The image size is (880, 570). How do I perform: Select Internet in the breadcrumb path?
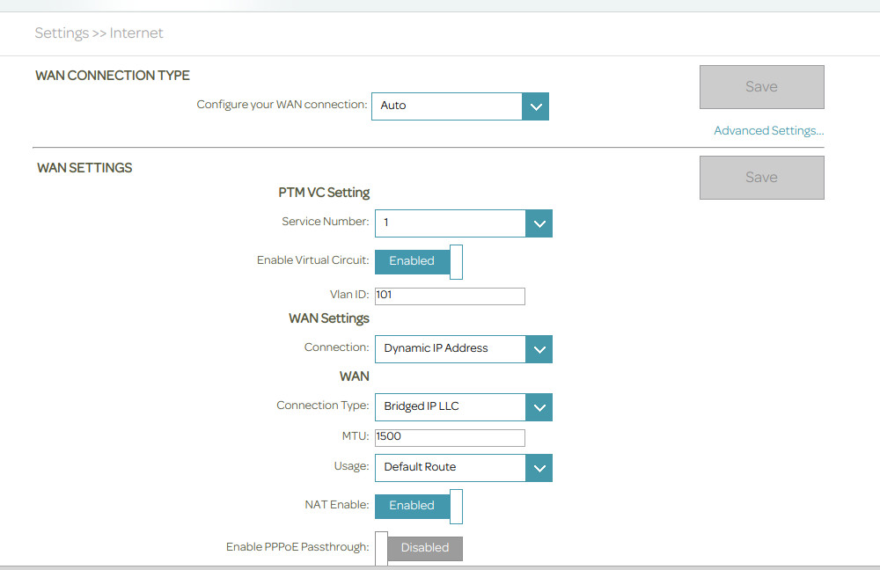coord(136,33)
